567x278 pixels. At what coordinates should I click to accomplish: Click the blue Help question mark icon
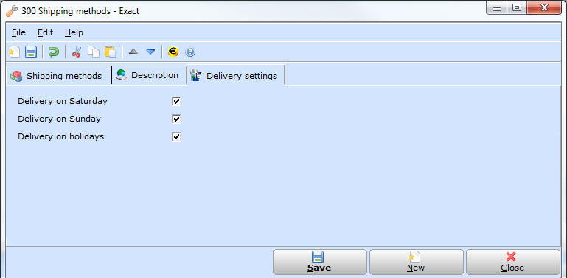click(190, 52)
